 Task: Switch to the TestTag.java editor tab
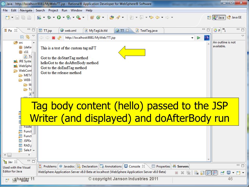click(x=149, y=31)
